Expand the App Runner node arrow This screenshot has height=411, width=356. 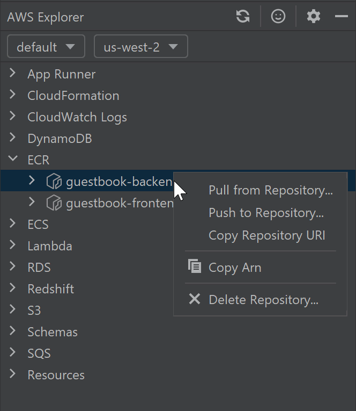[x=13, y=74]
